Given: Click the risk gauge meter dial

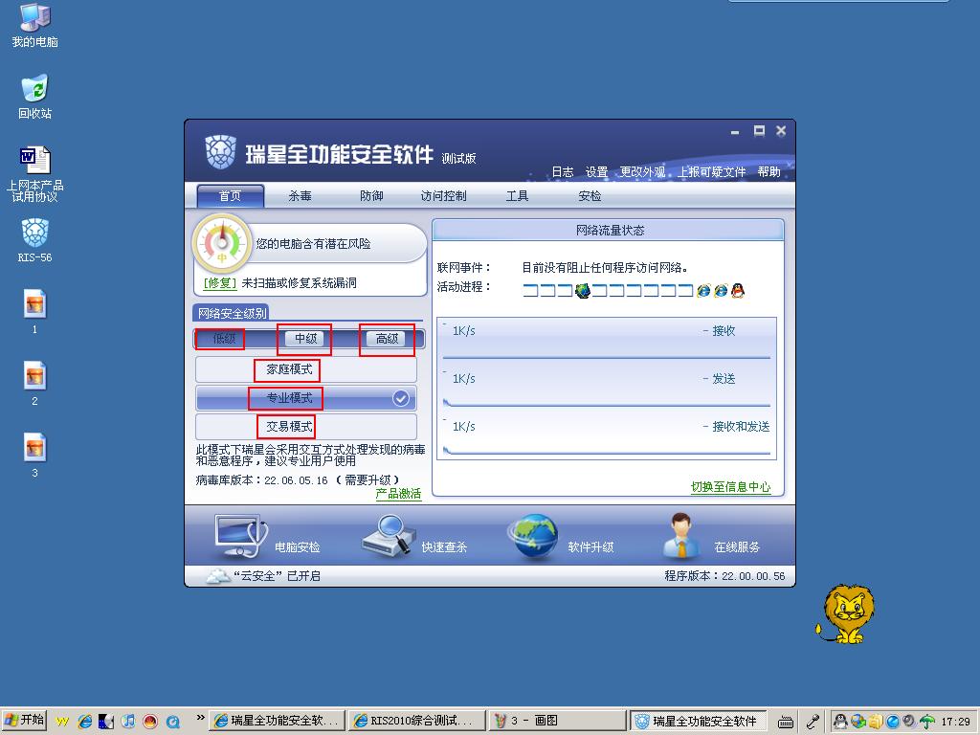Looking at the screenshot, I should (222, 244).
